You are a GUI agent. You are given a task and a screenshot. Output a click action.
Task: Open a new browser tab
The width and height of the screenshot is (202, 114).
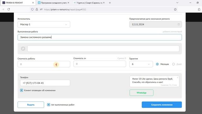tap(110, 3)
